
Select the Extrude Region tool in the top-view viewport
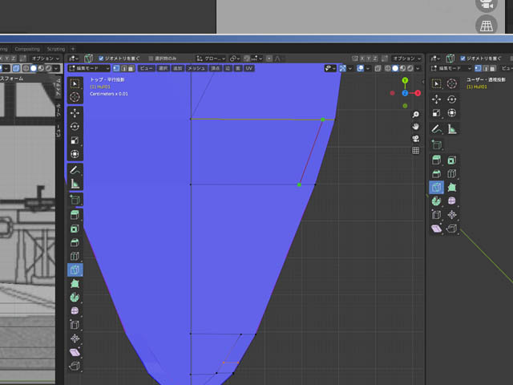pyautogui.click(x=75, y=215)
